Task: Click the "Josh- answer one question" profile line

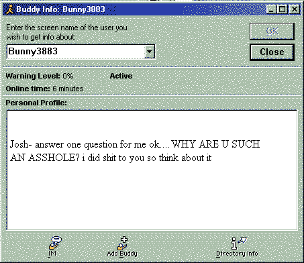Action: tap(135, 144)
